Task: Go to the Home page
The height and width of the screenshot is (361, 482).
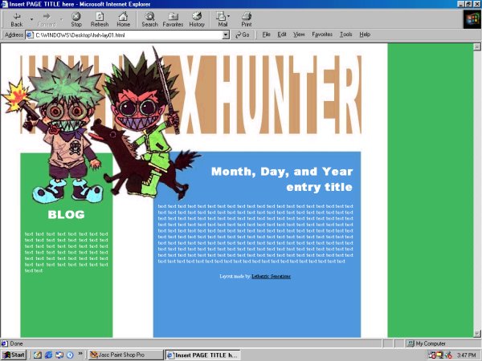Action: [x=123, y=19]
